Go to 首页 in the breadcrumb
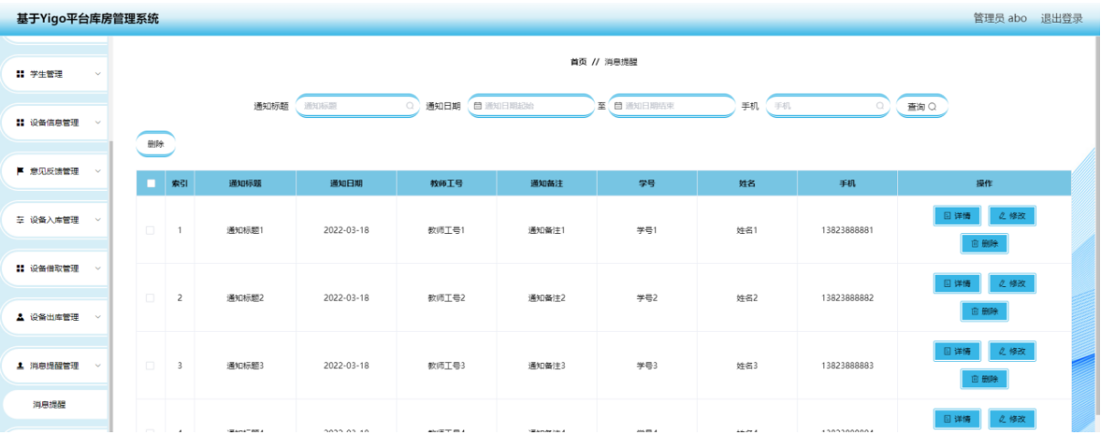The width and height of the screenshot is (1101, 435). 578,62
